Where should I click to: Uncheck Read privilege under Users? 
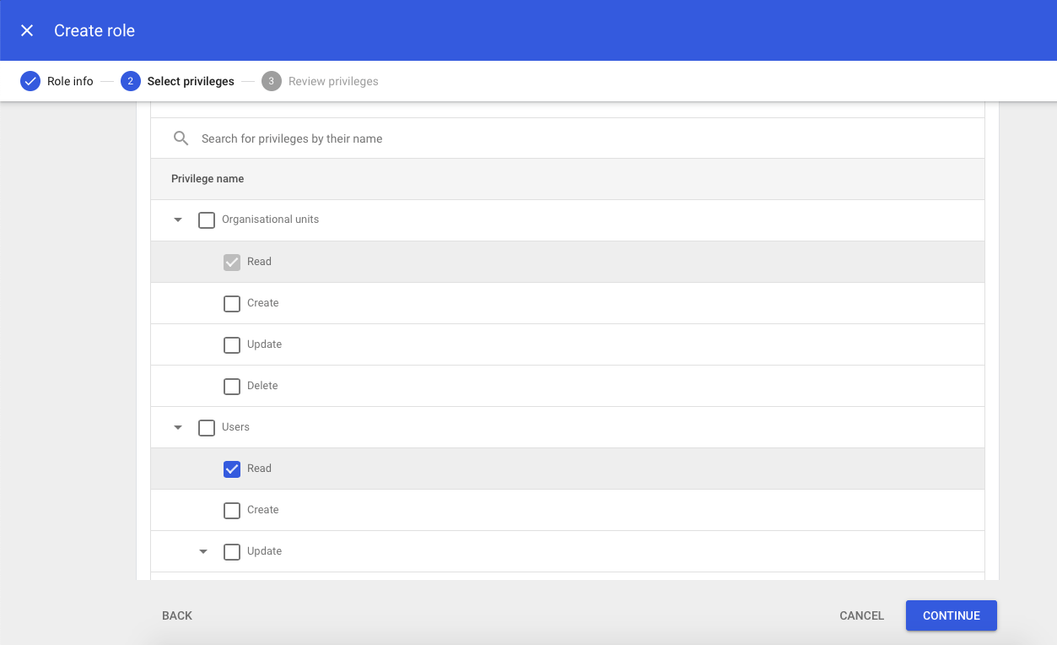point(232,469)
